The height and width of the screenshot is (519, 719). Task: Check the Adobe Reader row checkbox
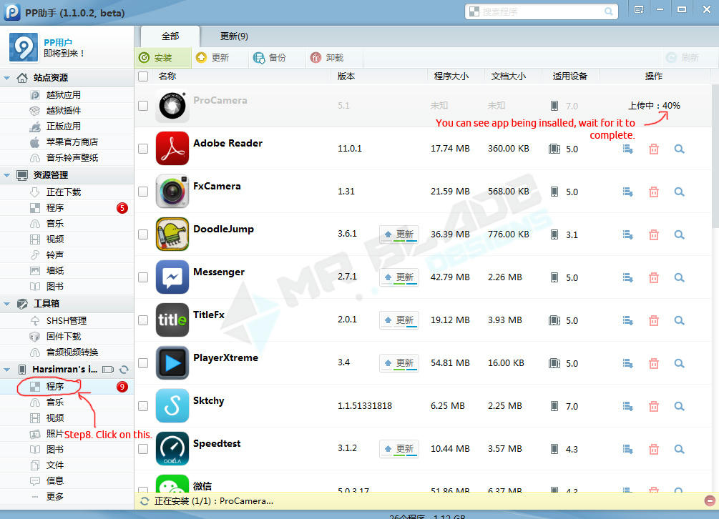point(143,149)
